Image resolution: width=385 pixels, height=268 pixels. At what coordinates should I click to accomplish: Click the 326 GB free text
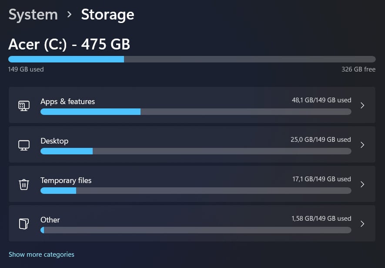(358, 69)
